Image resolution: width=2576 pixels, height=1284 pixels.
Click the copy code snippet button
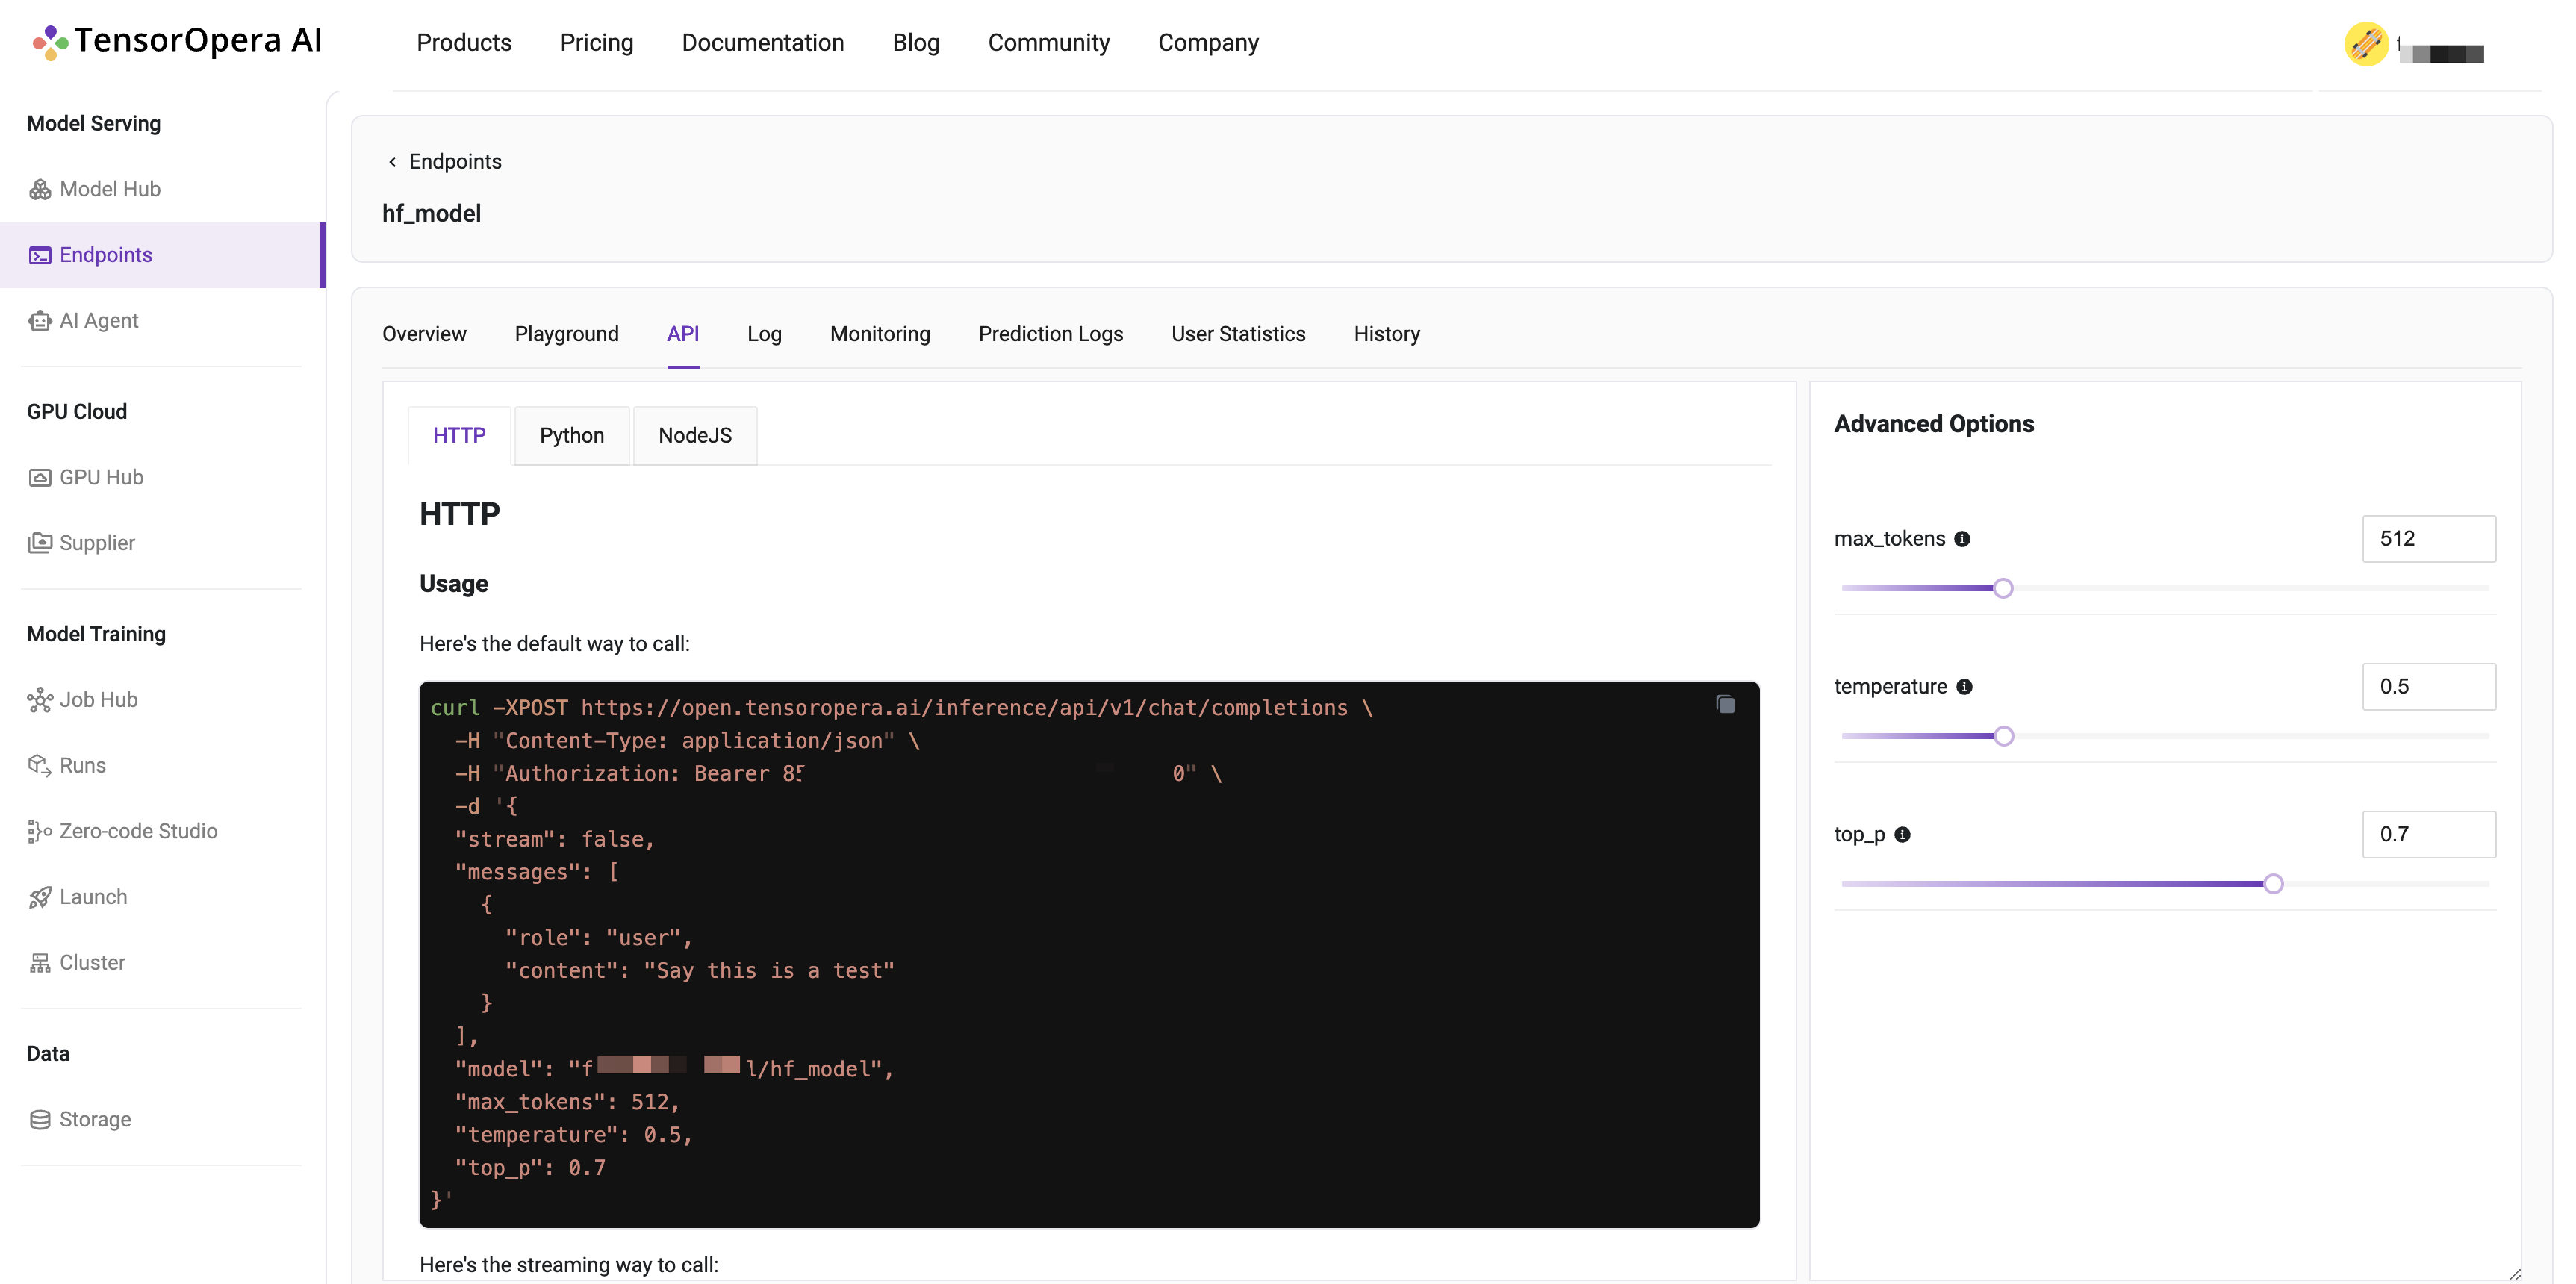tap(1726, 706)
